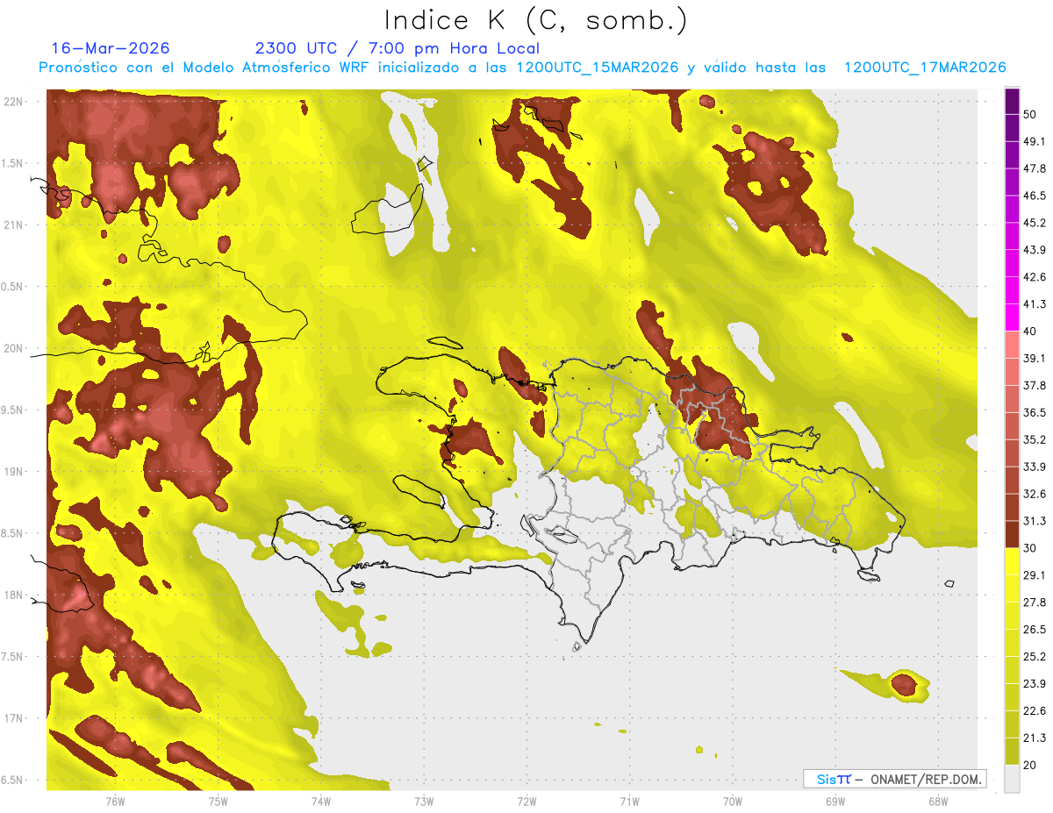Pick the light gray colorbar swatch below 20
Viewport: 1053px width, 813px height.
coord(1013,778)
